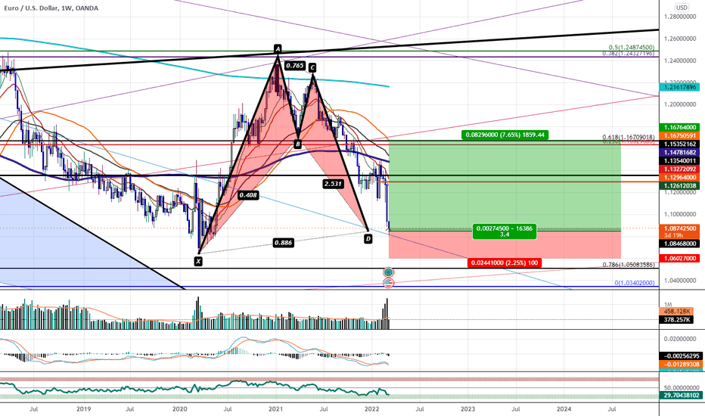Viewport: 705px width, 416px height.
Task: Click the 378.257K volume value tag
Action: point(677,319)
